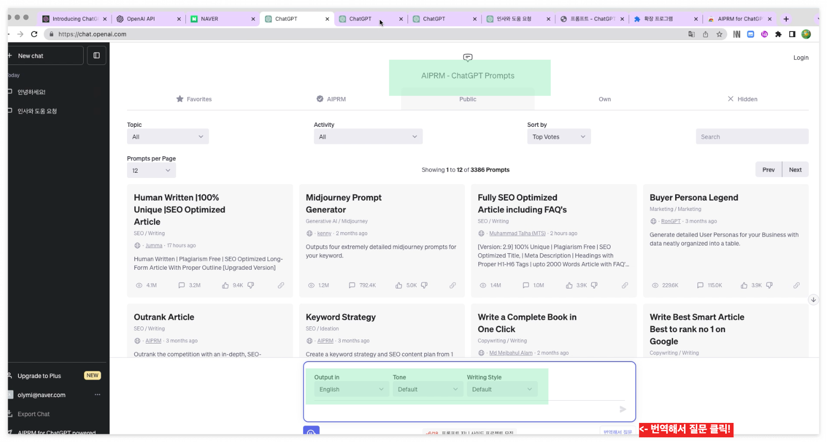Viewport: 827px width, 442px height.
Task: Open the Write a Complete Book in One Click card
Action: click(x=554, y=330)
